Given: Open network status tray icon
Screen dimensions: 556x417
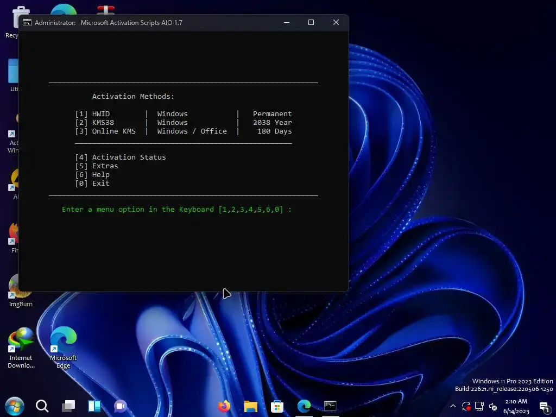Looking at the screenshot, I should coord(479,406).
